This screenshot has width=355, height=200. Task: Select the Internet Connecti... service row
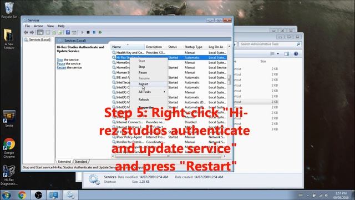(169, 122)
